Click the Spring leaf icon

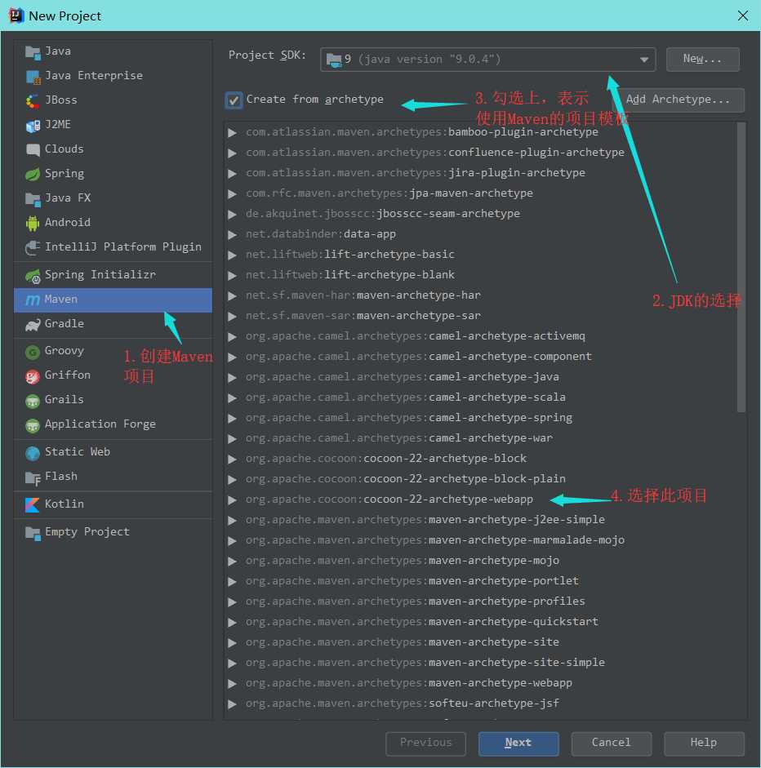33,174
